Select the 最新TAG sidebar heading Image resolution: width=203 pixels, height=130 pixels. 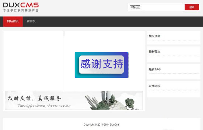[155, 69]
